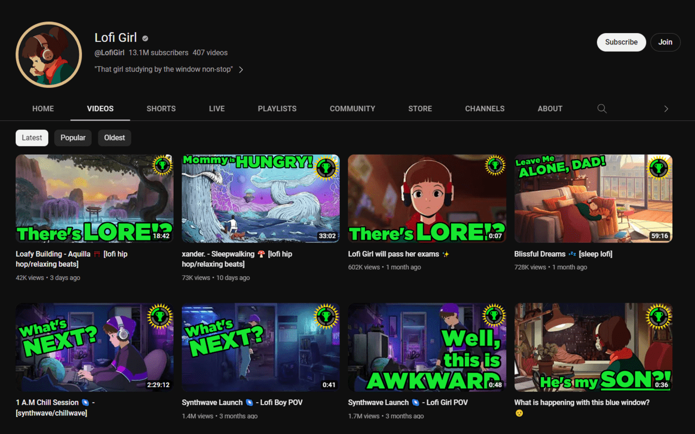Open the channel search magnifier icon
This screenshot has width=695, height=434.
(602, 108)
